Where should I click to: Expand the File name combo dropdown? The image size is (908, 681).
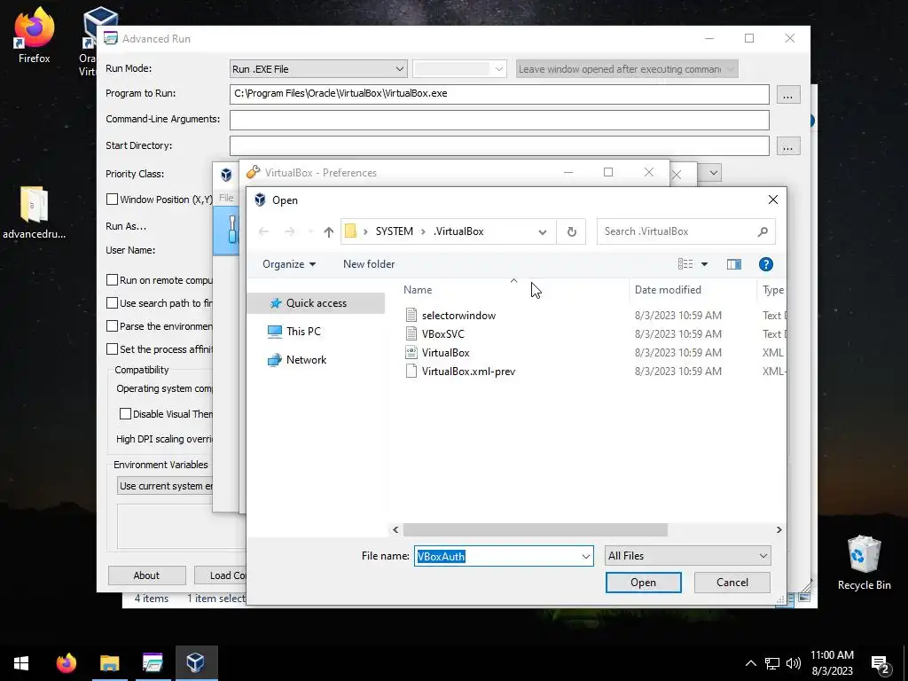(585, 557)
